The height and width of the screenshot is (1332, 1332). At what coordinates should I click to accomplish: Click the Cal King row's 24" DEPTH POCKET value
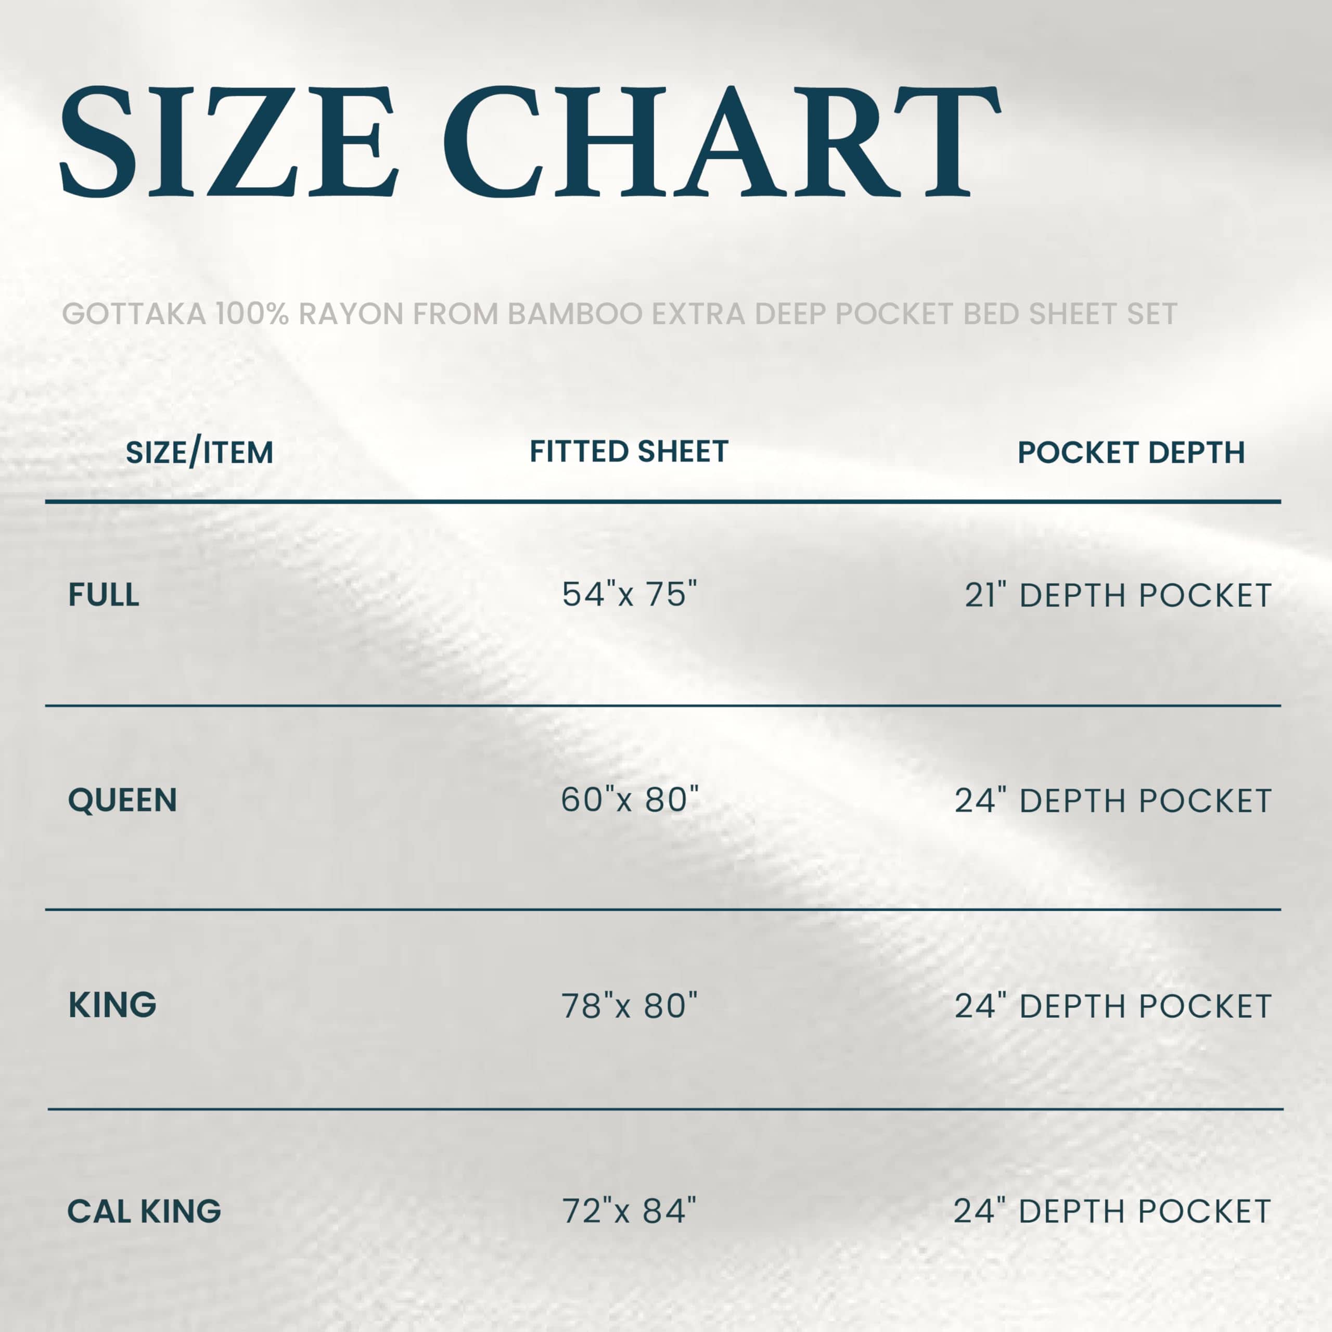pos(1112,1211)
